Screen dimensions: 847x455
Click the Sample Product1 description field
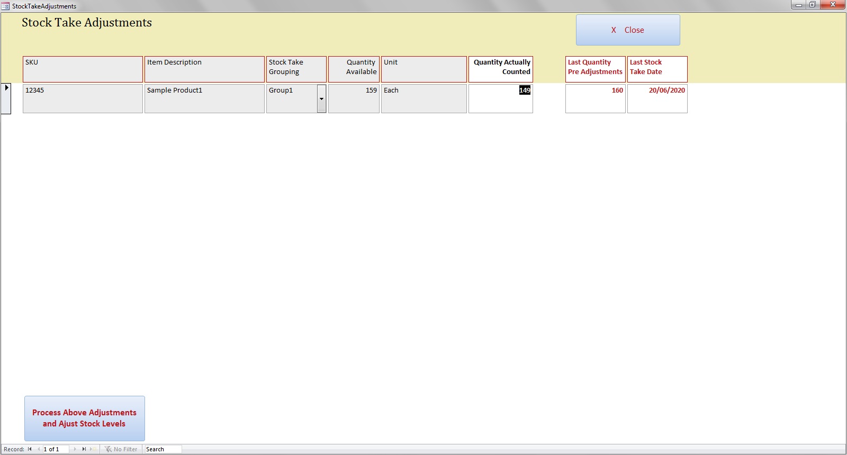tap(204, 98)
